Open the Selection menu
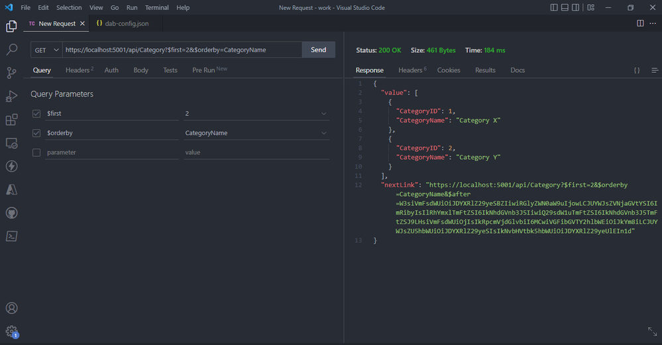This screenshot has width=662, height=345. [x=69, y=7]
